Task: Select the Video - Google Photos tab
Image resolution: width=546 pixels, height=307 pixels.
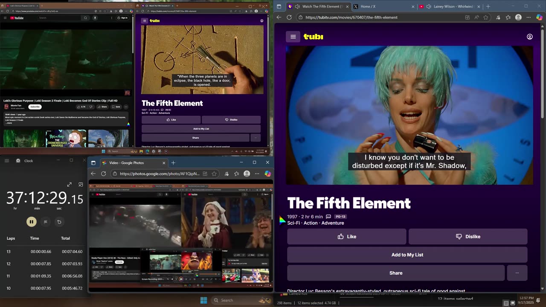Action: tap(134, 163)
